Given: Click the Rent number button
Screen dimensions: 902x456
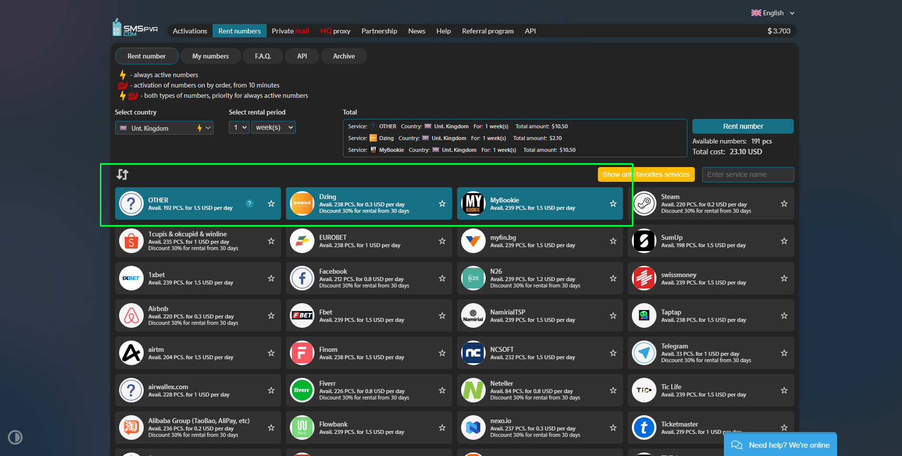Looking at the screenshot, I should coord(743,126).
